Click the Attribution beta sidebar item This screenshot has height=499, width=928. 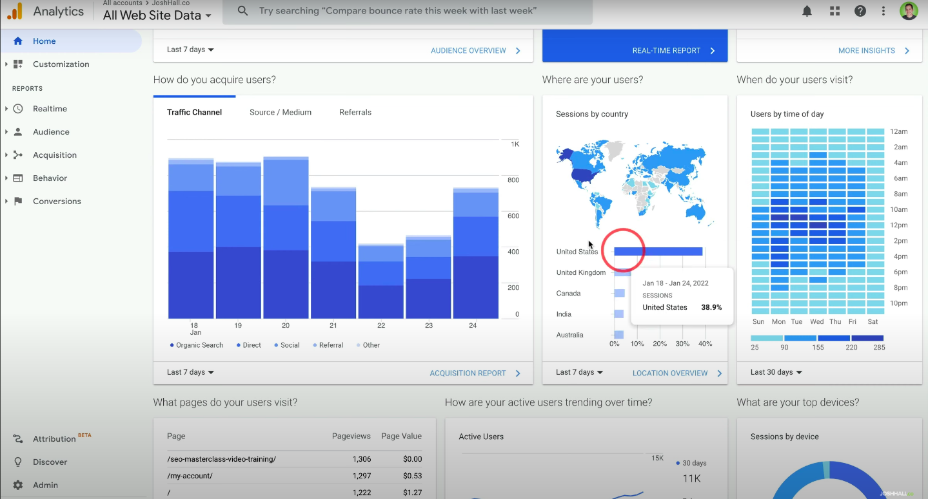click(54, 438)
